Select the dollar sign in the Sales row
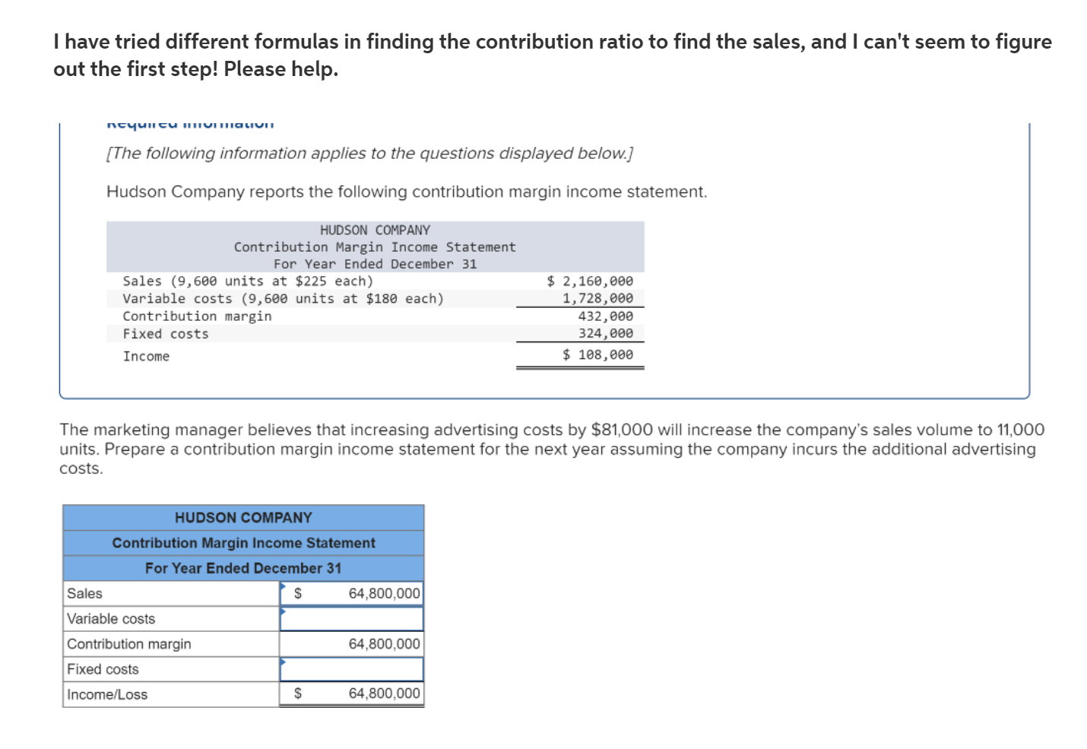 [x=298, y=593]
